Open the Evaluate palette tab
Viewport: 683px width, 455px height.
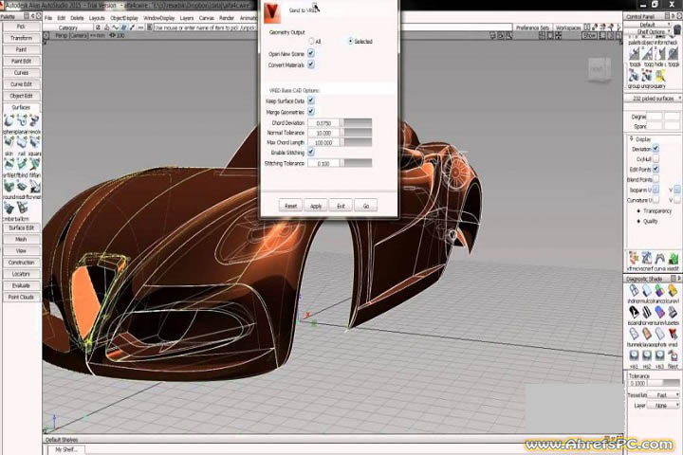coord(21,285)
